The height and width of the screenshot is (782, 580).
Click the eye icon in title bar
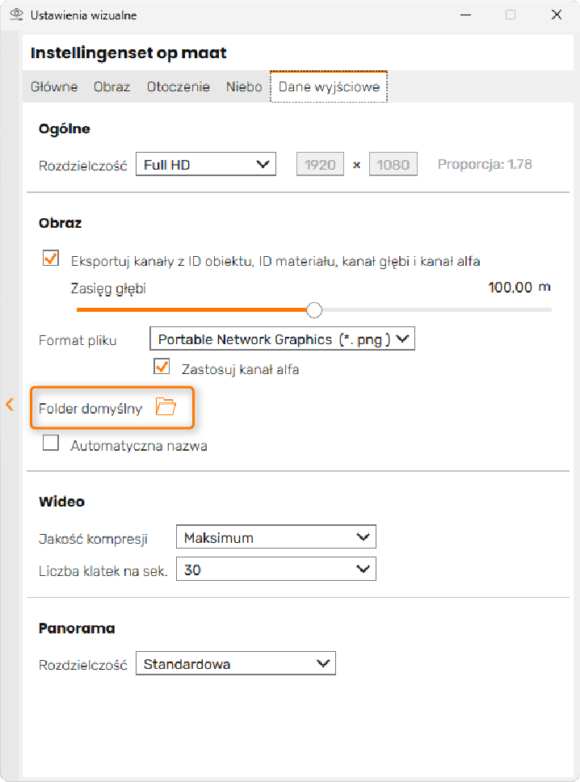tap(16, 15)
